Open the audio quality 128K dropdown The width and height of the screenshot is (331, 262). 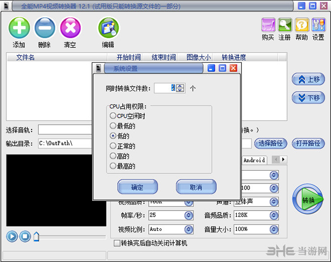[x=274, y=215]
